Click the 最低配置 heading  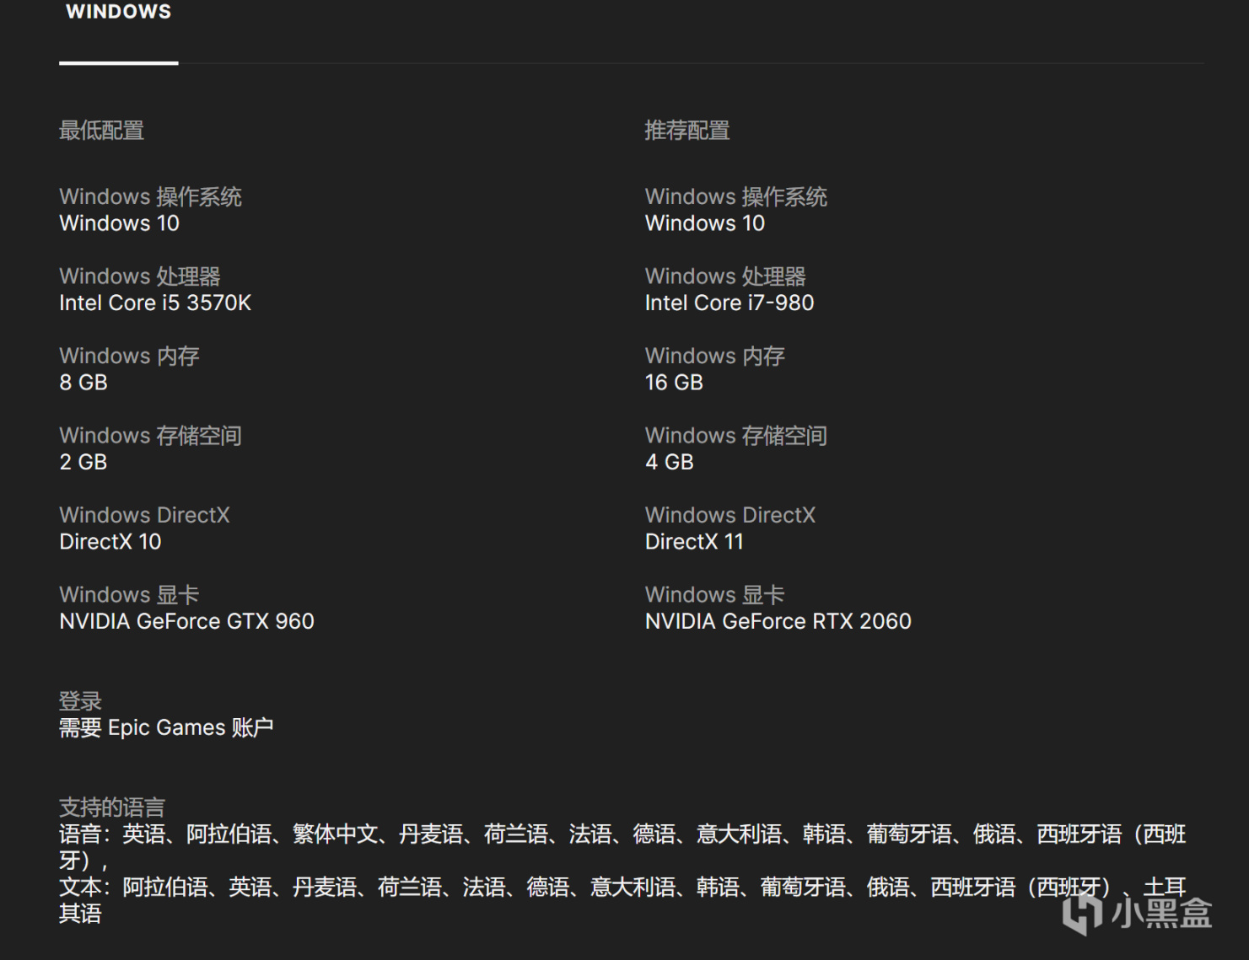pyautogui.click(x=102, y=131)
